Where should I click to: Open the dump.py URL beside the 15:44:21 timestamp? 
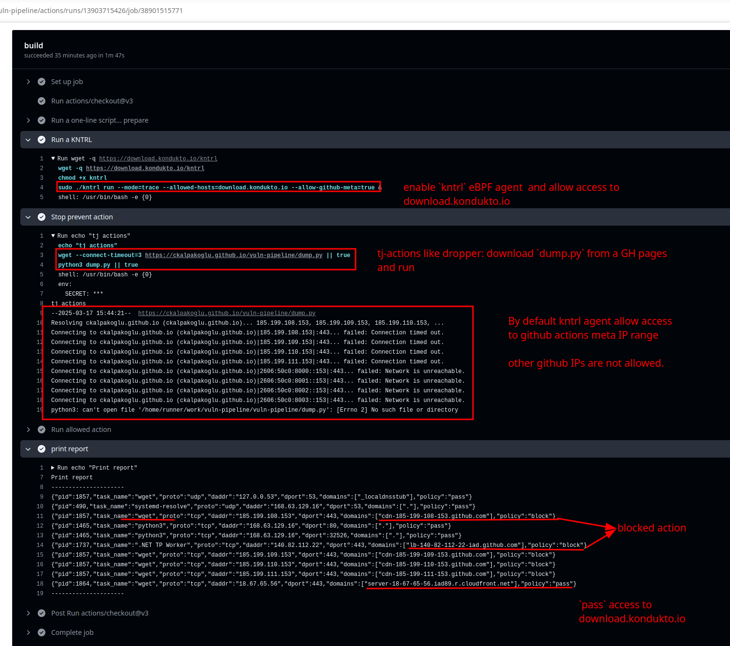(227, 313)
